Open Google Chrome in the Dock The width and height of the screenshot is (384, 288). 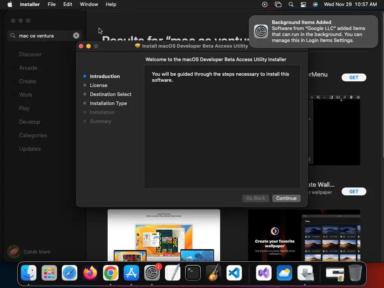[x=111, y=273]
